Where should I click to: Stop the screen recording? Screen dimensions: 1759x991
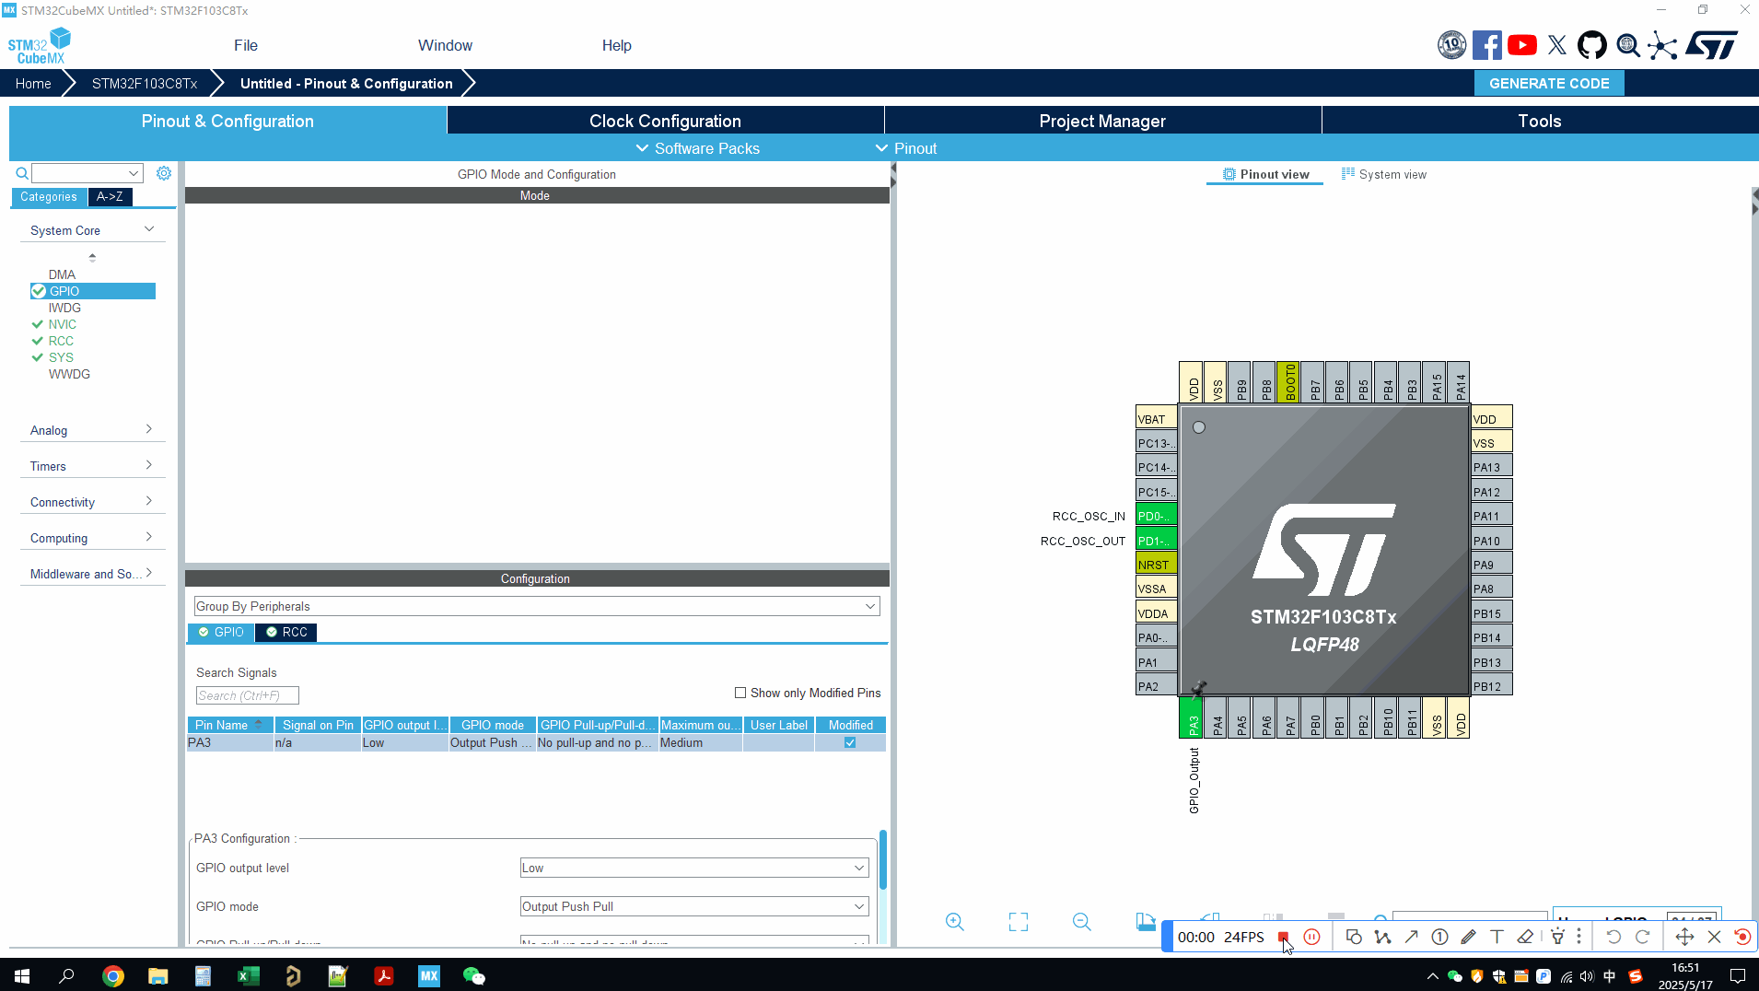[x=1283, y=937]
